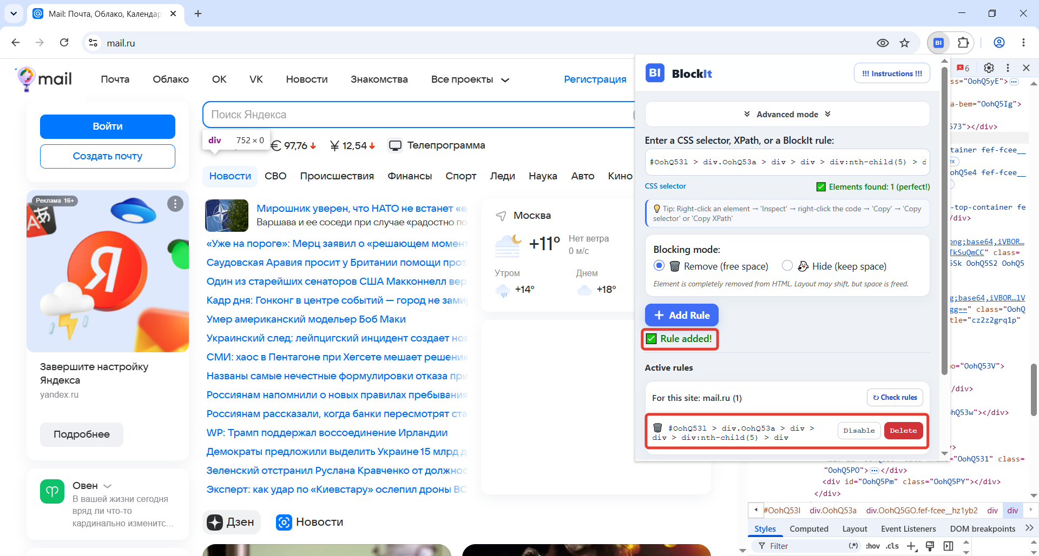Open Chrome tab search dropdown
This screenshot has width=1039, height=556.
click(x=14, y=14)
